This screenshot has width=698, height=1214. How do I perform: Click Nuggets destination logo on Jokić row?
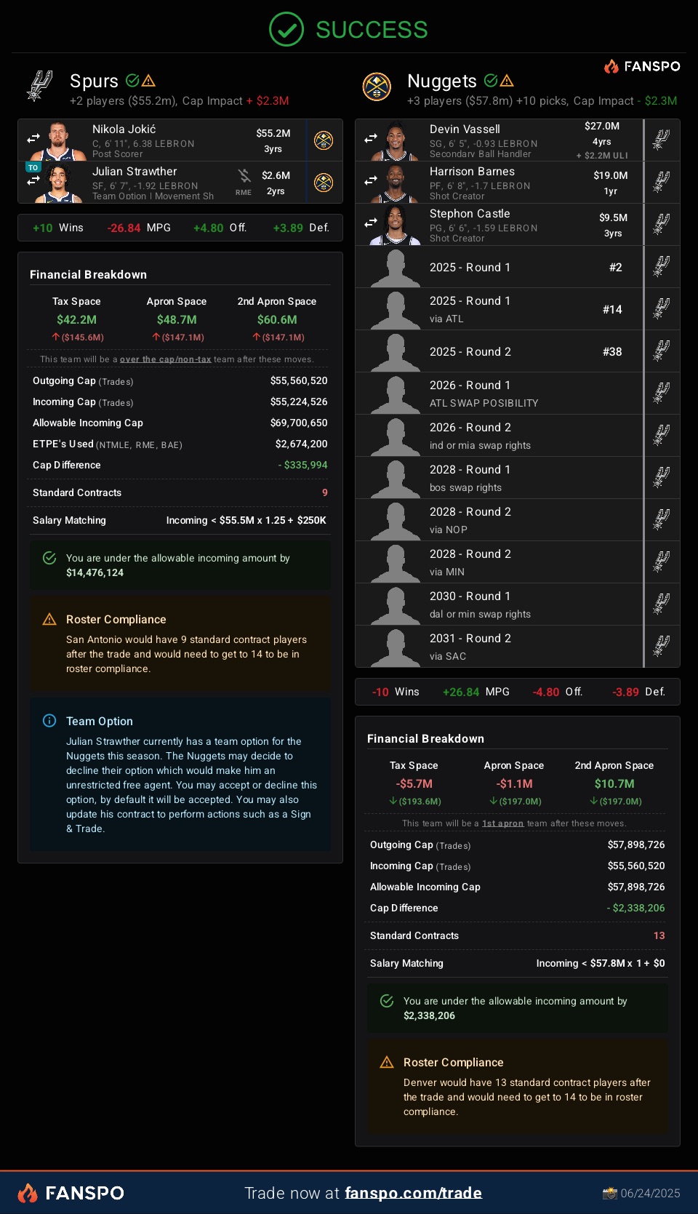[x=324, y=140]
